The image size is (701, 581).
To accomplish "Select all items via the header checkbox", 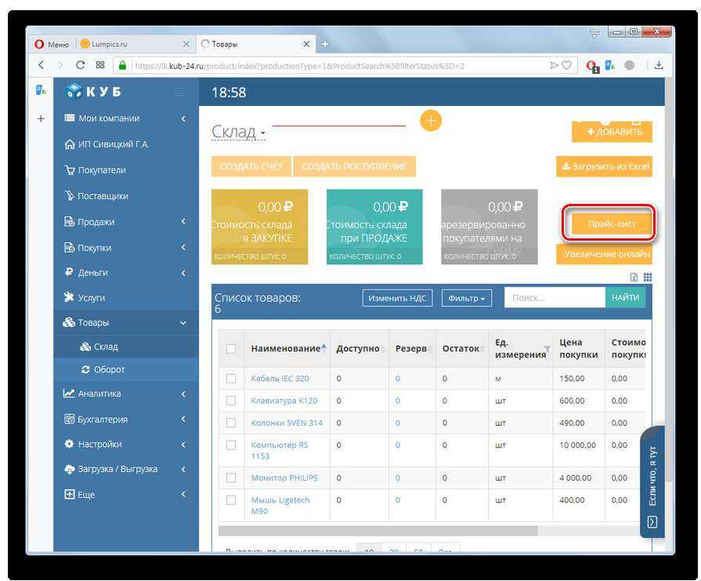I will pos(231,349).
